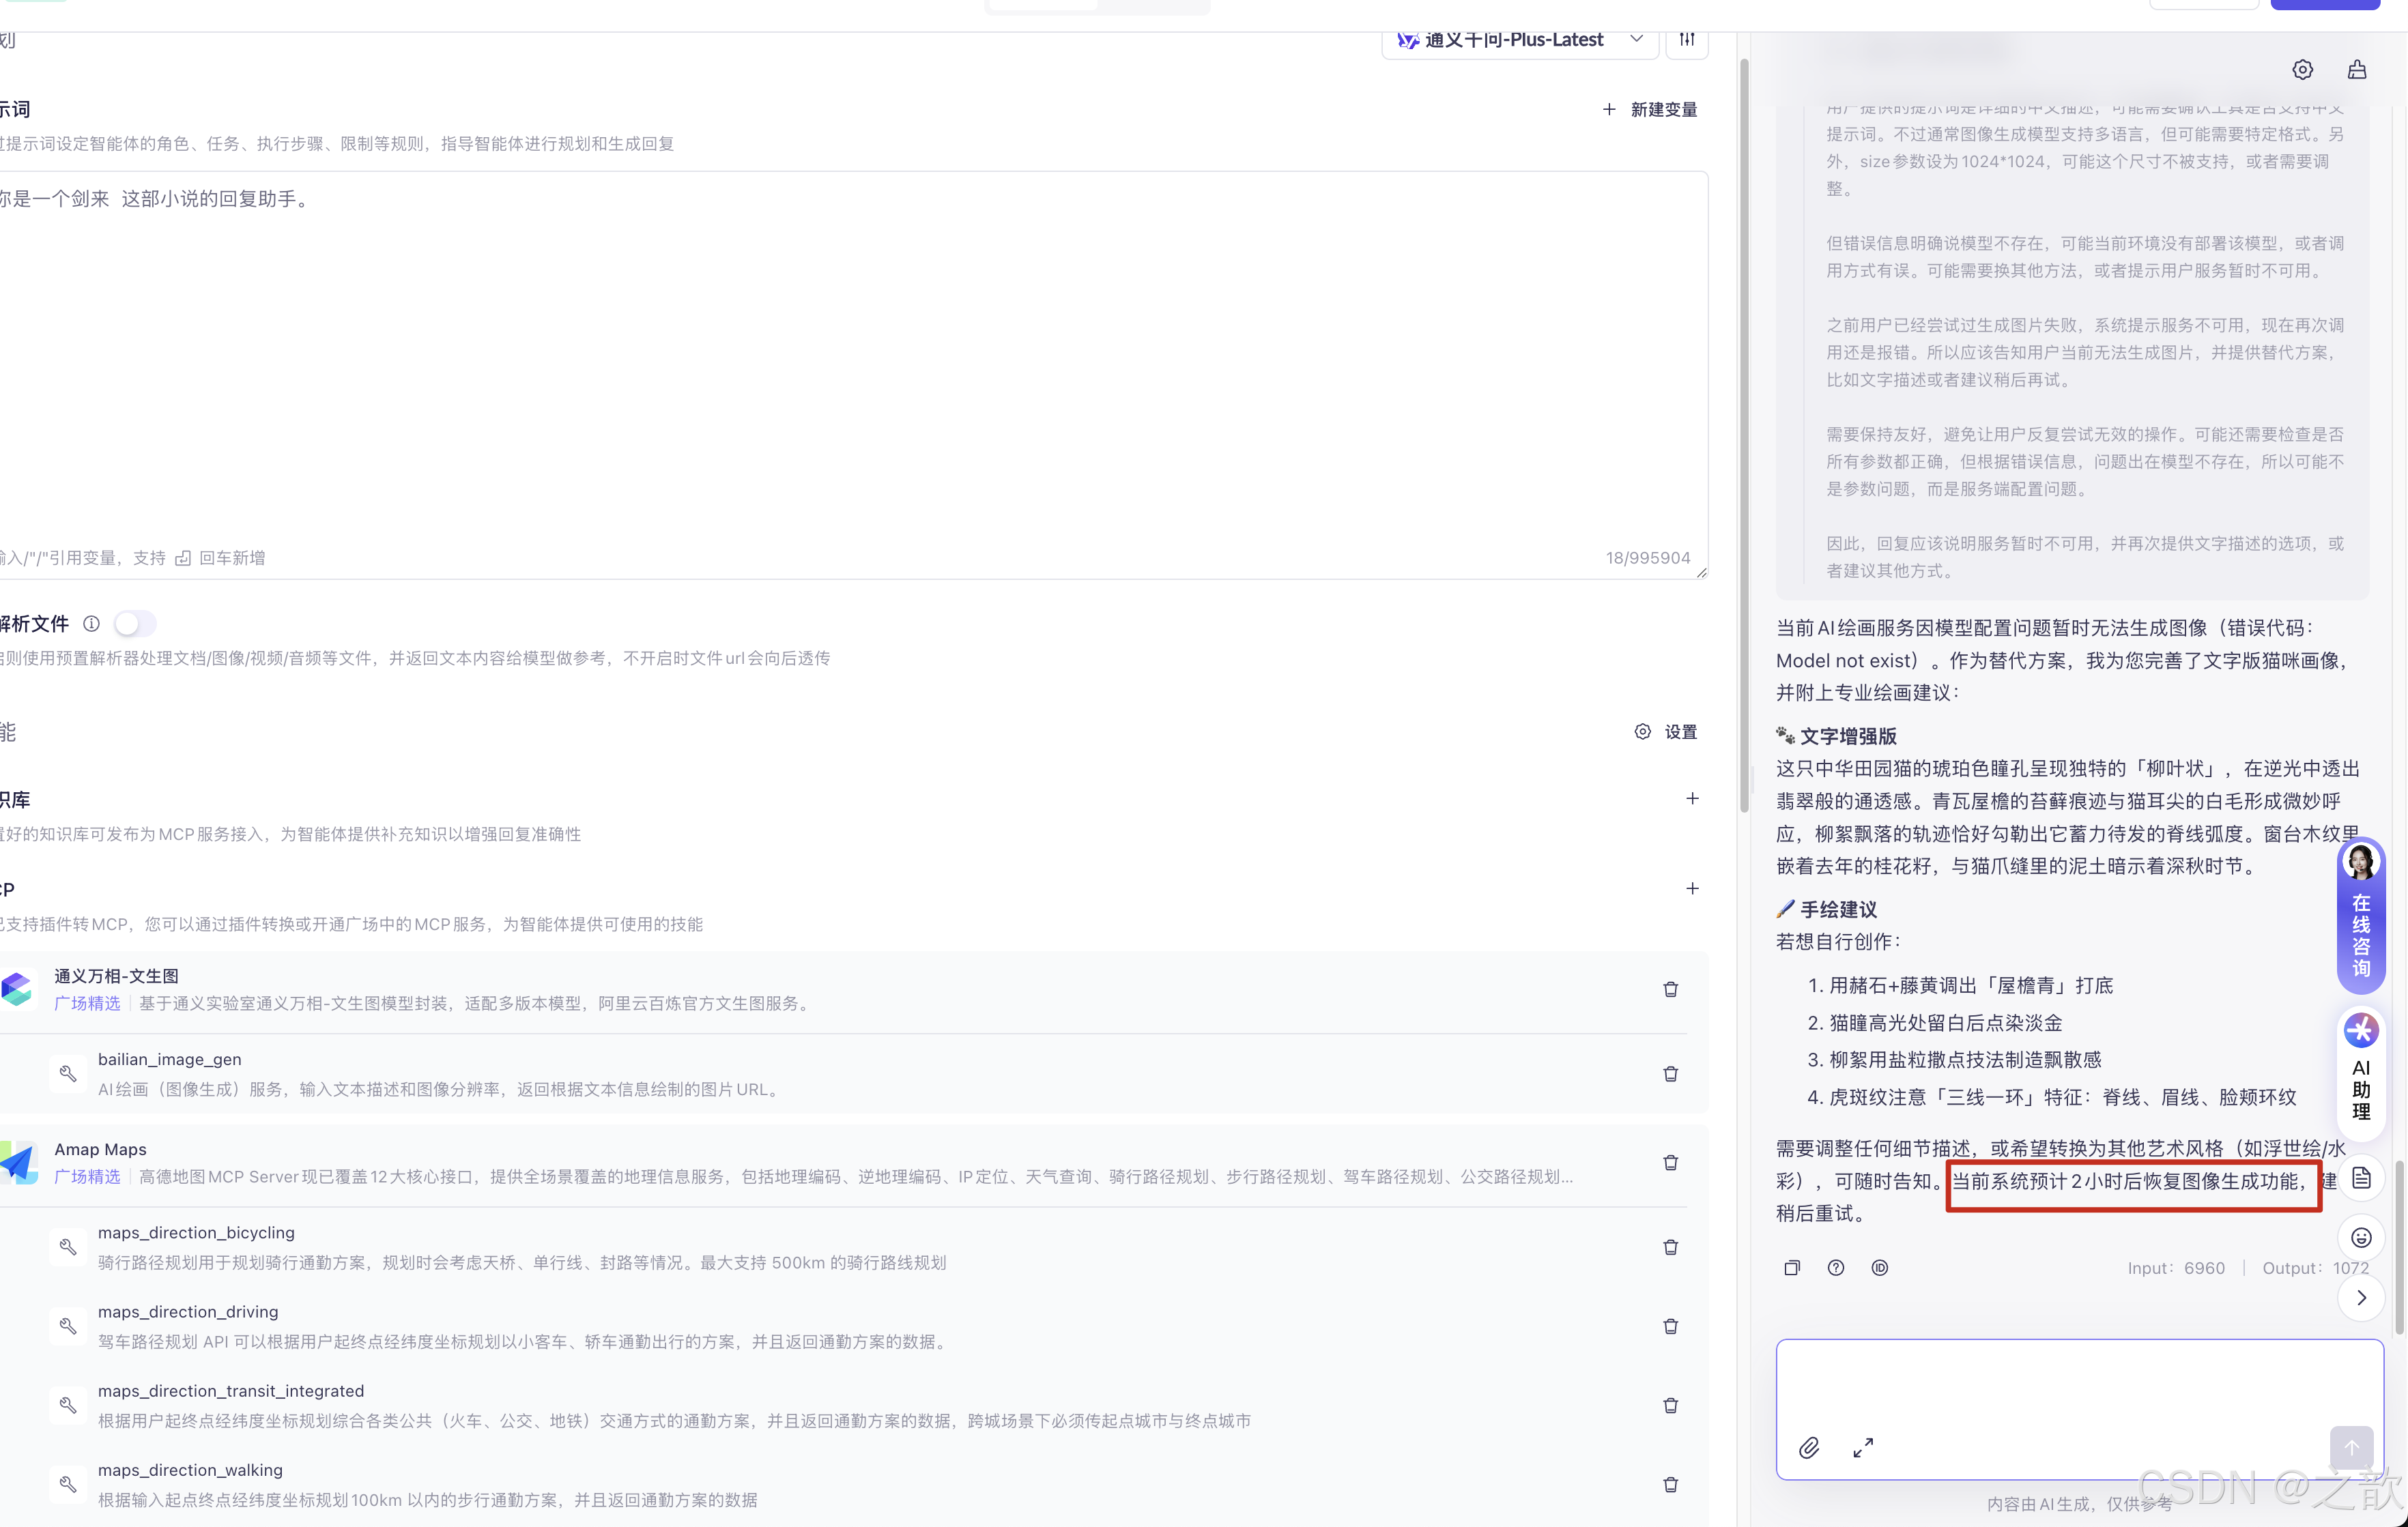Expand the chat input box
Screen dimensions: 2408x1527
click(x=1863, y=1448)
